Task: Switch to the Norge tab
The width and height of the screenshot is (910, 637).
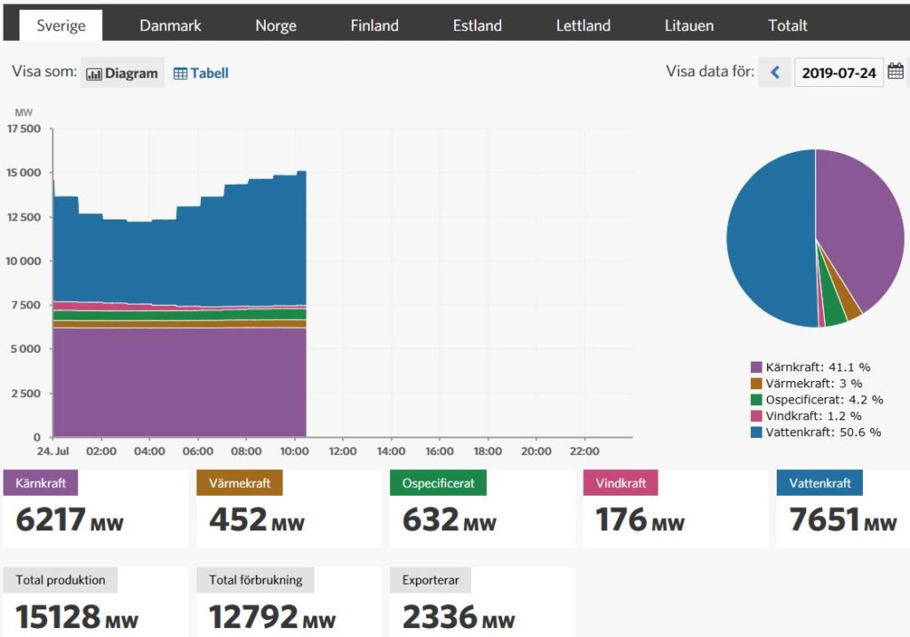Action: click(275, 26)
